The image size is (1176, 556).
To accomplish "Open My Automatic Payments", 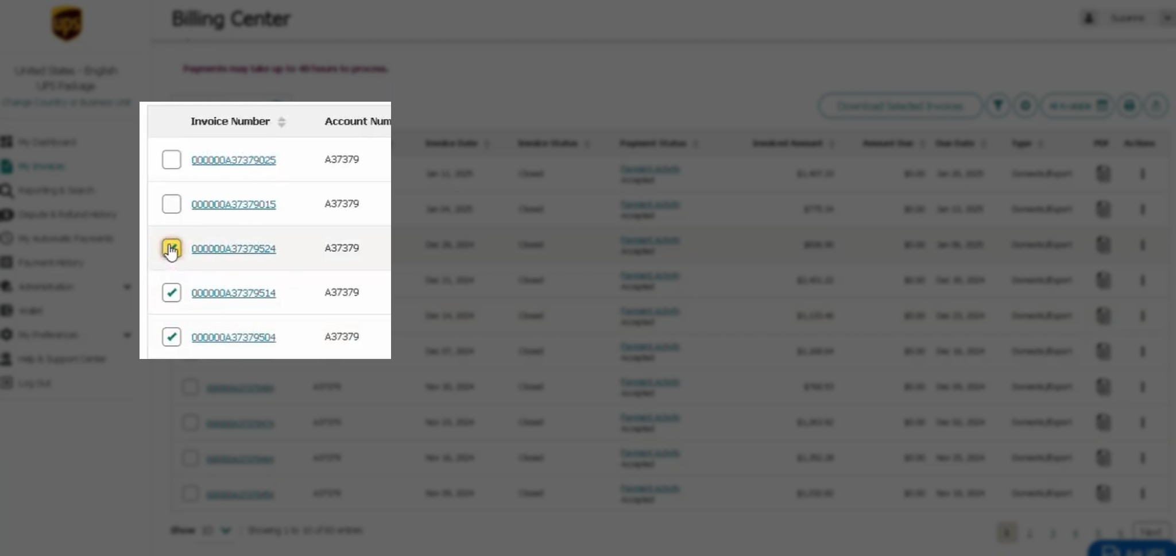I will click(65, 238).
